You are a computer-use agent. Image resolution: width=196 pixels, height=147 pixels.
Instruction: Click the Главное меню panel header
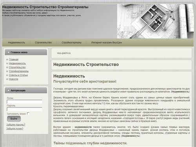point(26,52)
